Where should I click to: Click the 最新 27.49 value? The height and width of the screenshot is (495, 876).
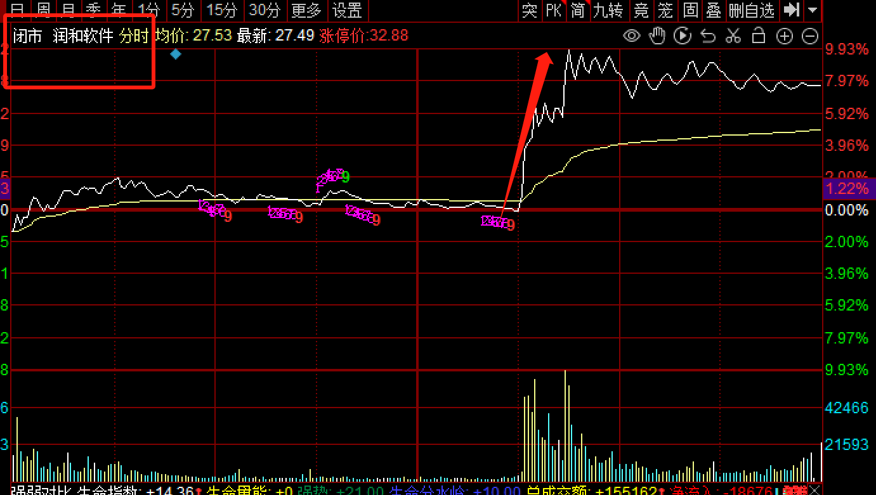[276, 35]
